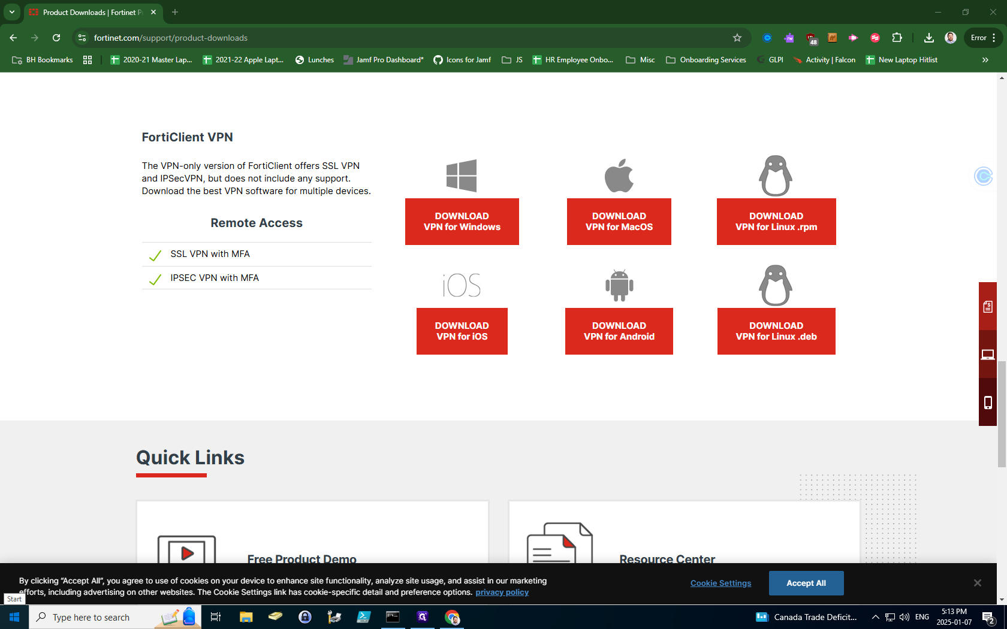Expand the tab search dropdown arrow

click(11, 12)
